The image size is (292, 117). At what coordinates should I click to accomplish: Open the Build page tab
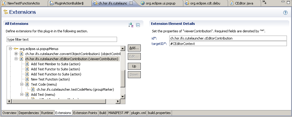click(103, 113)
